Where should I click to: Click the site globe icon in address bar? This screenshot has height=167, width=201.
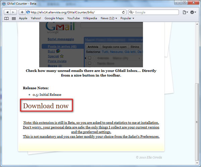pos(28,12)
